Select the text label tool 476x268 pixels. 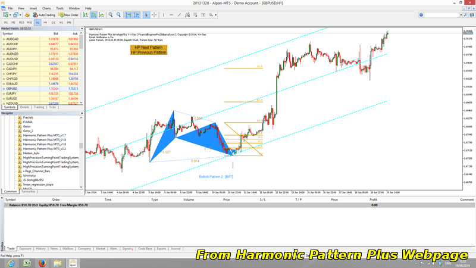point(203,15)
